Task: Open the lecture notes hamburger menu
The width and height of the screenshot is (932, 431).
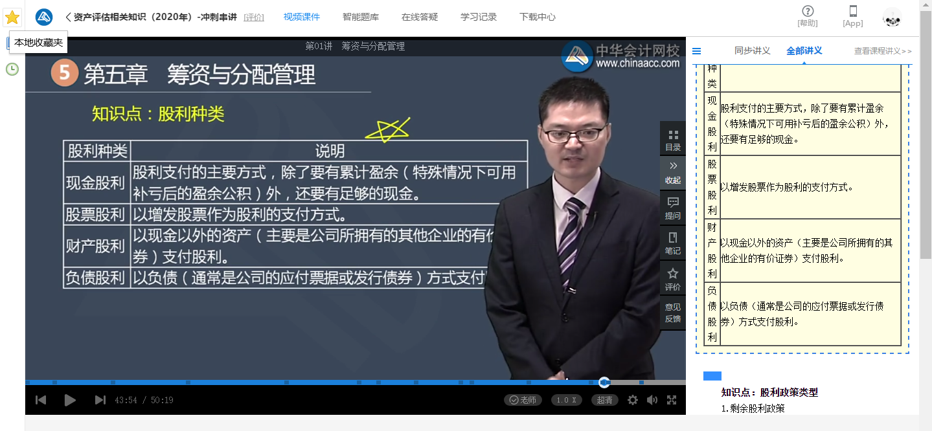Action: pos(697,51)
